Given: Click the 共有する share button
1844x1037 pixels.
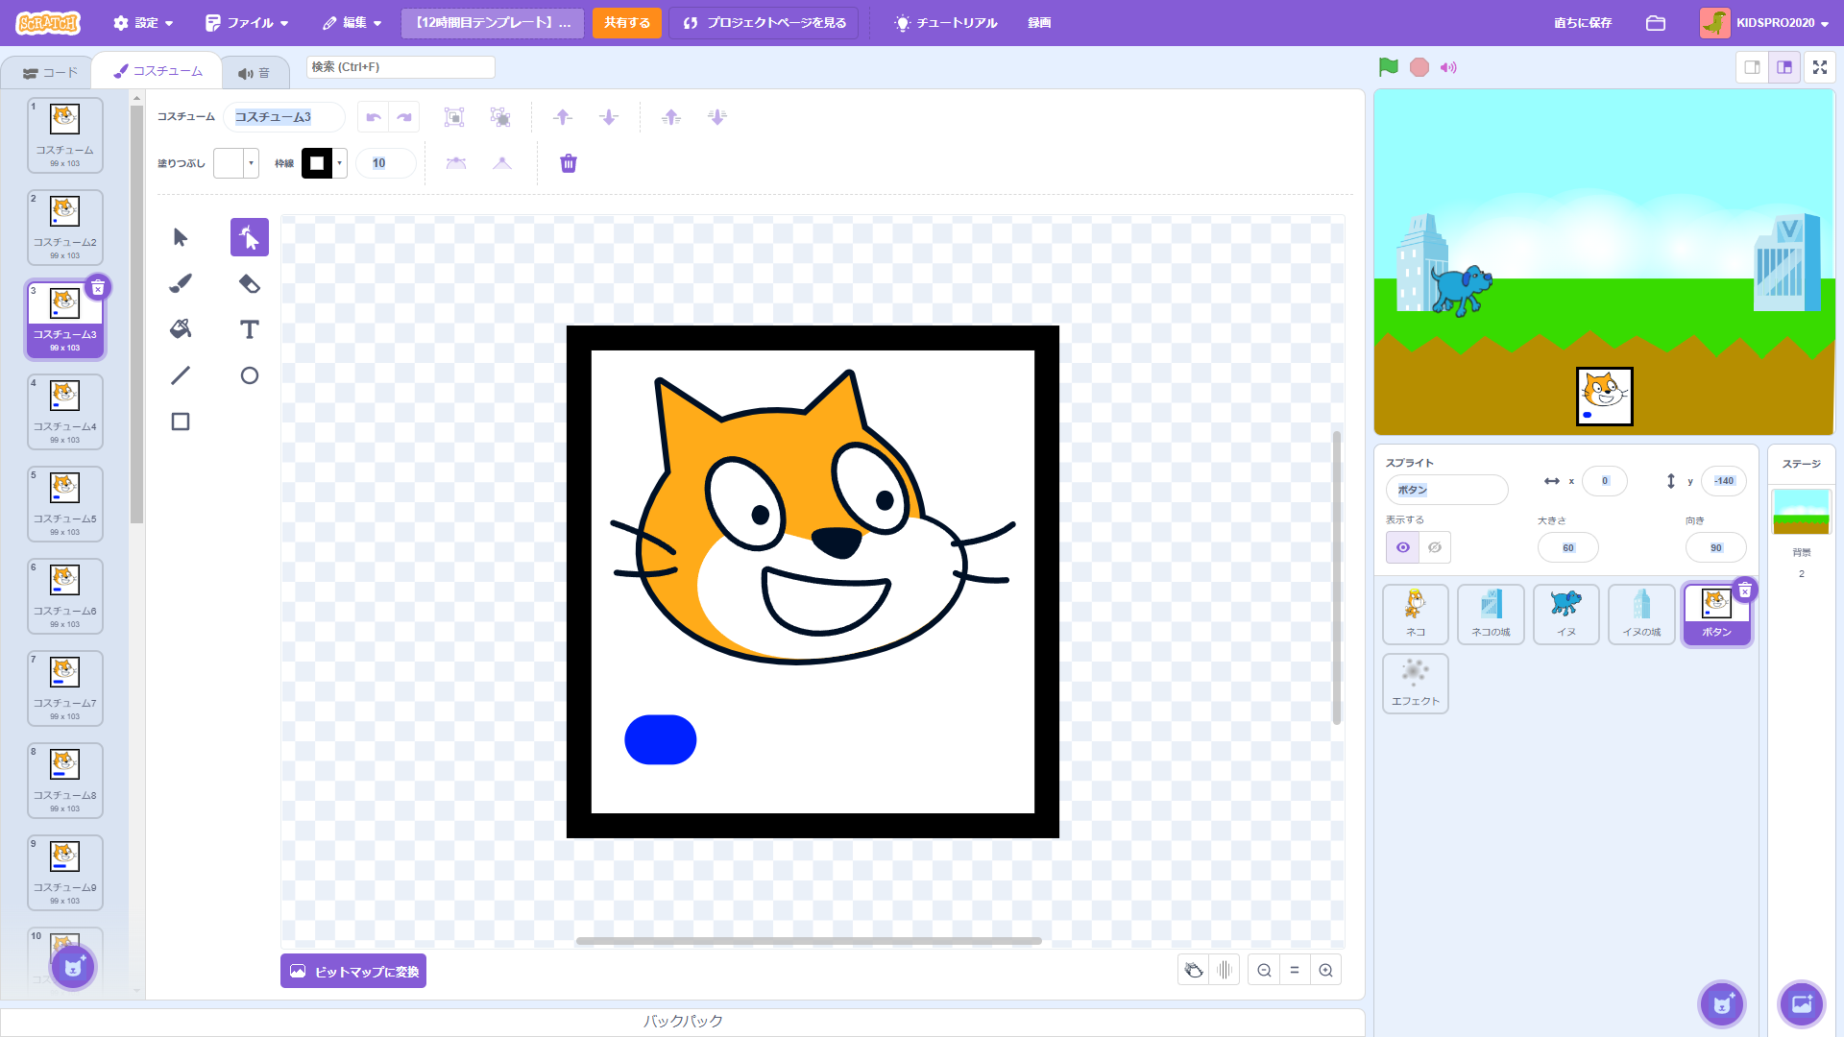Looking at the screenshot, I should pos(626,23).
